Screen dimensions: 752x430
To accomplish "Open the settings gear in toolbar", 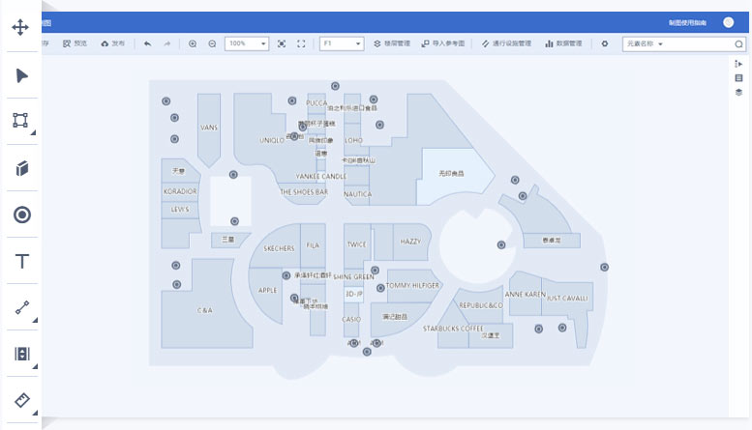I will (x=605, y=43).
